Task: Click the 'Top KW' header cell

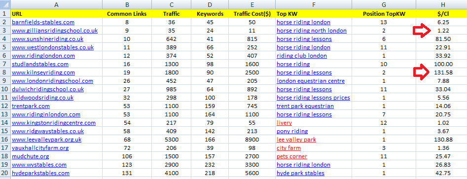Action: (314, 14)
